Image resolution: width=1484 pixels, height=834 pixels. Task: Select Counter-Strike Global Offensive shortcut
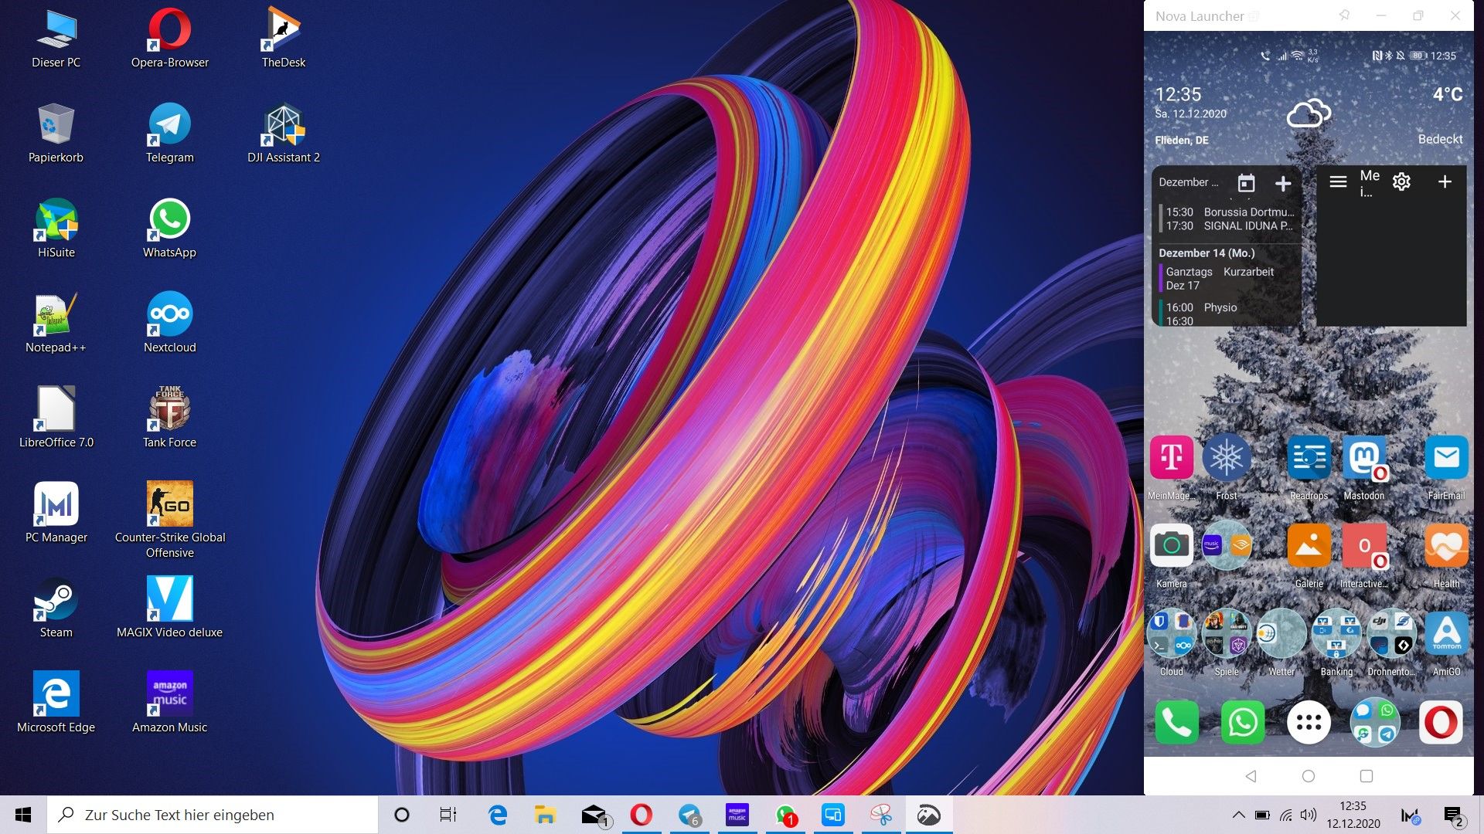(x=169, y=520)
